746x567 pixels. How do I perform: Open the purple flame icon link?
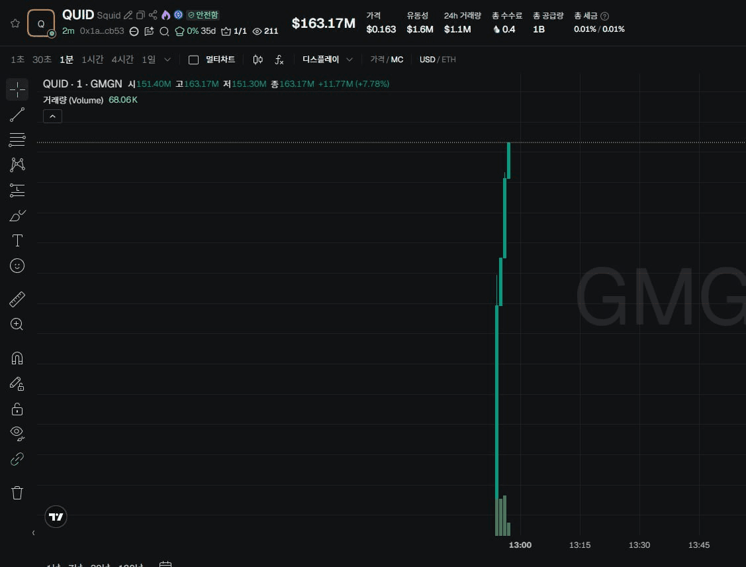tap(165, 15)
